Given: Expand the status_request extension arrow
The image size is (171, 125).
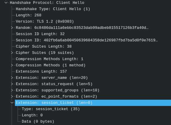Looking at the screenshot, I should (x=12, y=84).
